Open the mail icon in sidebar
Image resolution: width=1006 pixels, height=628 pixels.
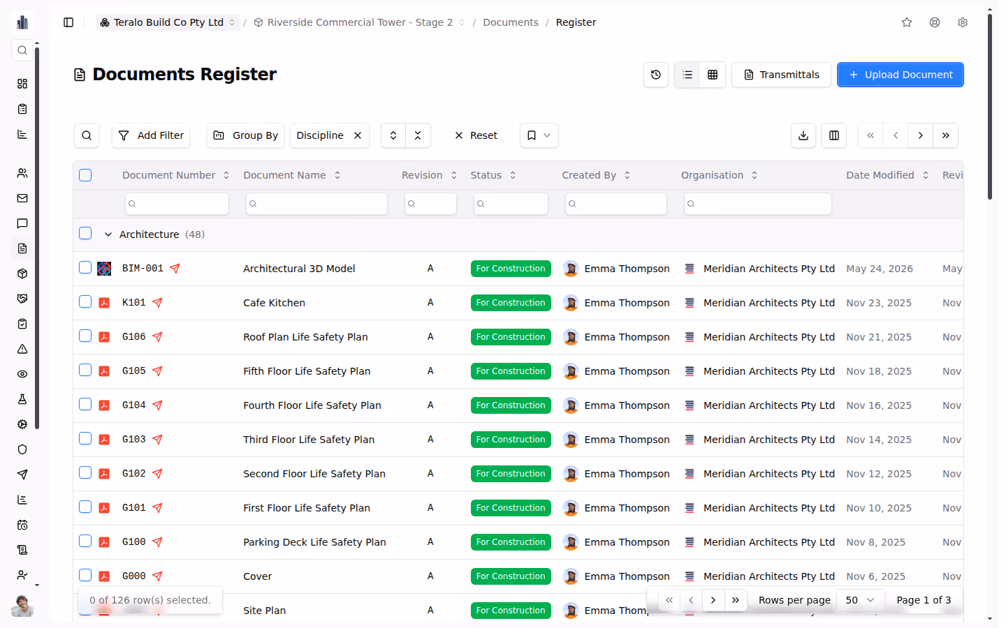22,198
